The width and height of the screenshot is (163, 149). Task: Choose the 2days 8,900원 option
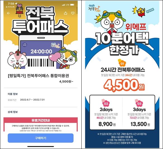[106, 112]
